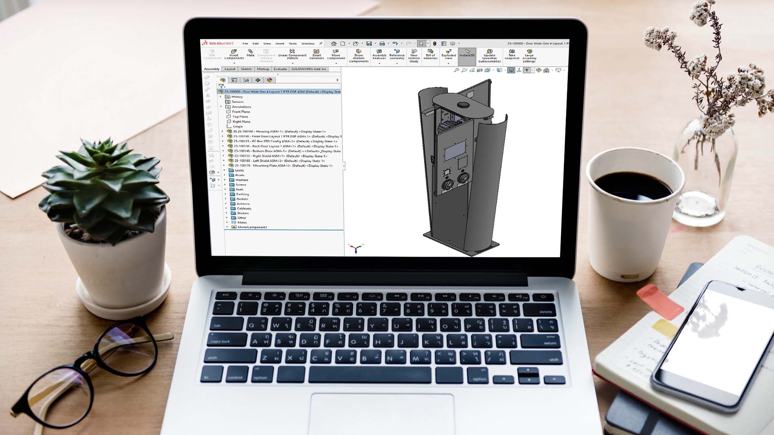Expand the Mates folder

[227, 222]
